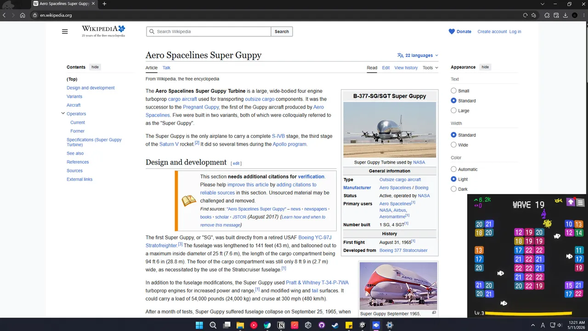Switch to the Talk tab

click(166, 68)
